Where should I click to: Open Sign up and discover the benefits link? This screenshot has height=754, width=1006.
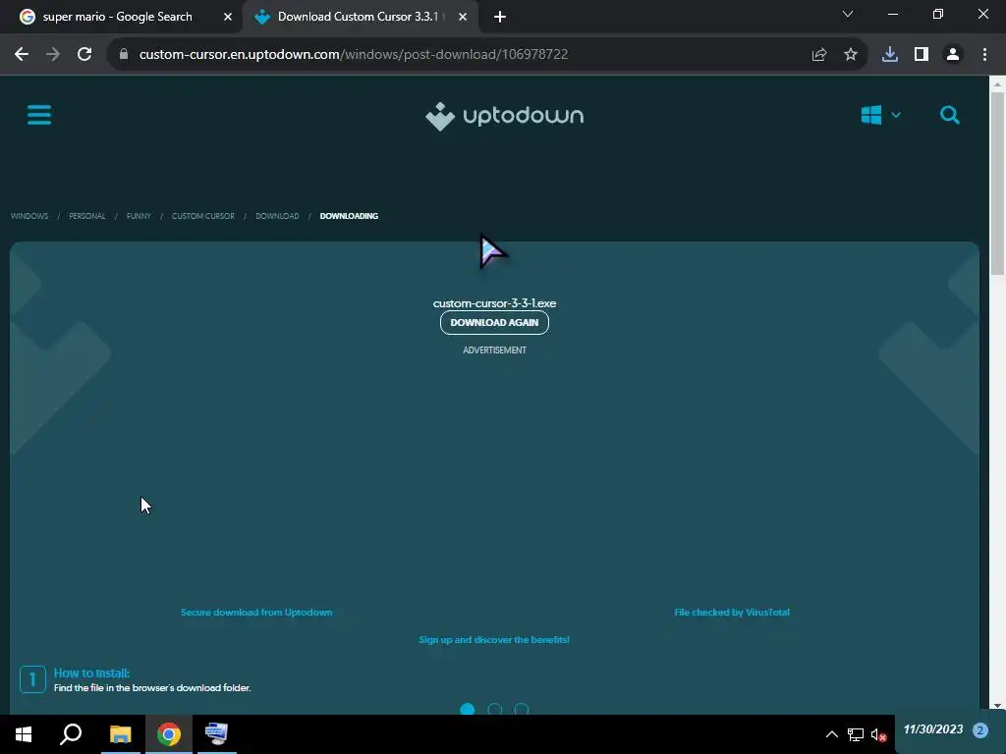[x=494, y=640]
